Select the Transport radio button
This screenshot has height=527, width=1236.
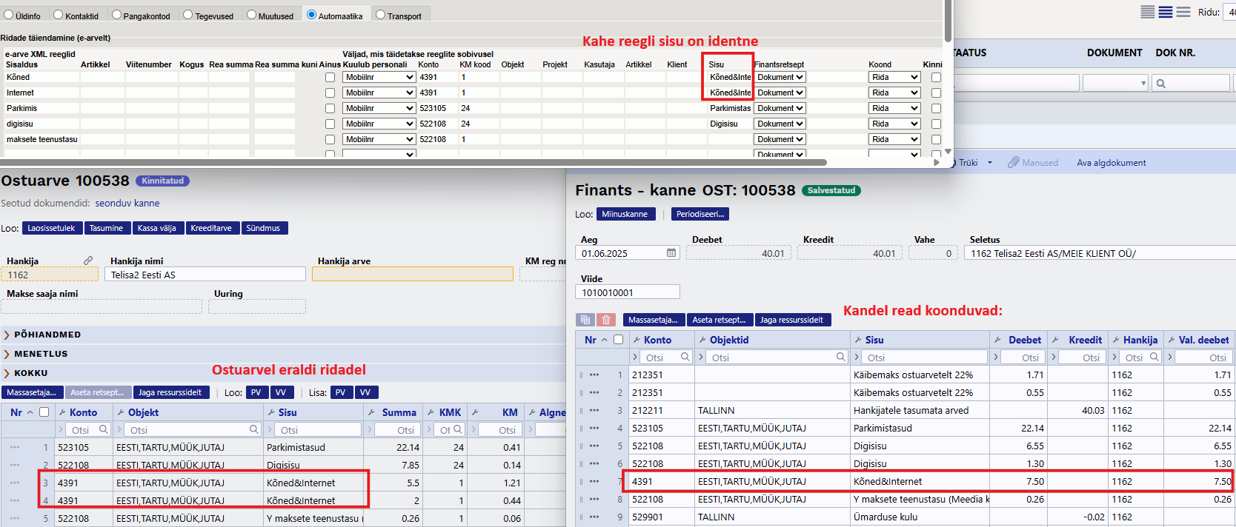click(380, 15)
